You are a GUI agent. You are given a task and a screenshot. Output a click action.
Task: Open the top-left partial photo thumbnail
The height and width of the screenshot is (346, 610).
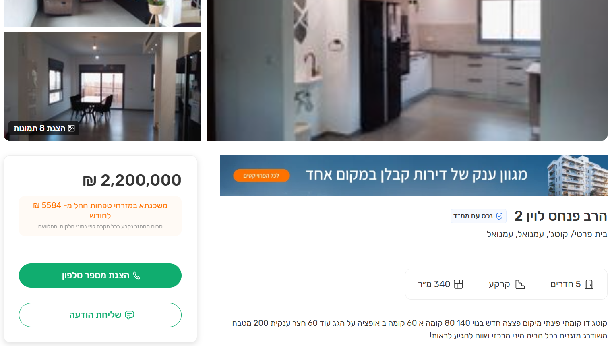tap(102, 13)
